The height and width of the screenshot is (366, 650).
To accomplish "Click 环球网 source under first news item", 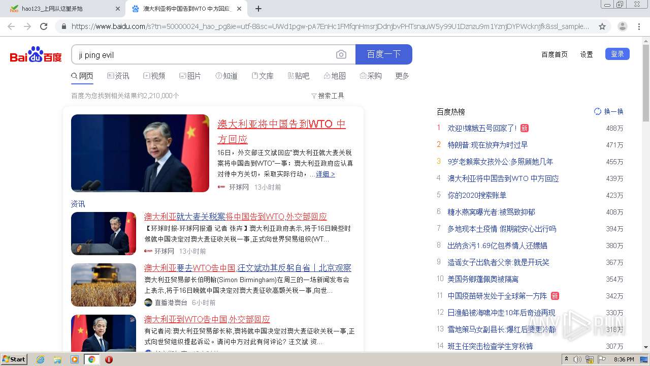I will (239, 187).
